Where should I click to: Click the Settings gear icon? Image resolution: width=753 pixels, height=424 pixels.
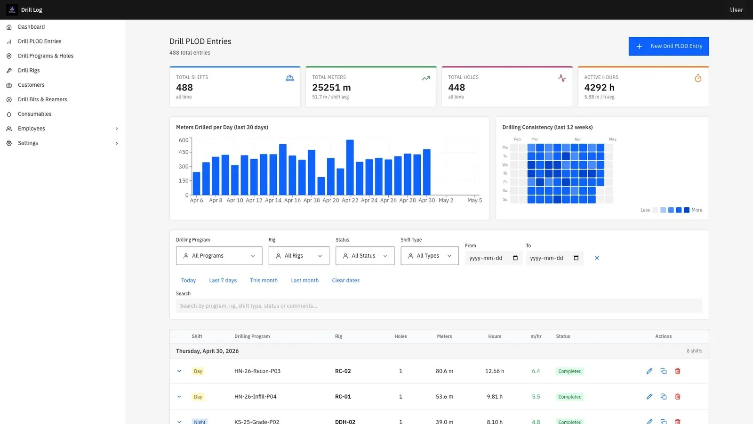(9, 143)
